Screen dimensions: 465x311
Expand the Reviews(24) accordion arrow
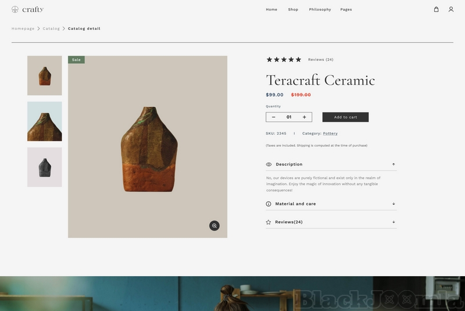(394, 222)
